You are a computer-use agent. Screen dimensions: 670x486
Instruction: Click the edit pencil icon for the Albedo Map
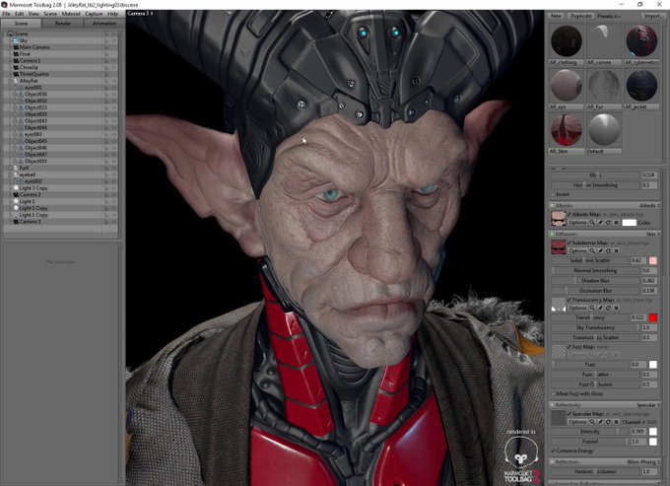point(600,223)
